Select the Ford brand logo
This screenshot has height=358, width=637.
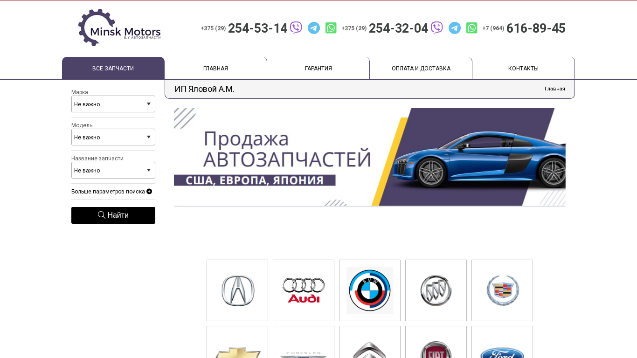click(x=502, y=342)
